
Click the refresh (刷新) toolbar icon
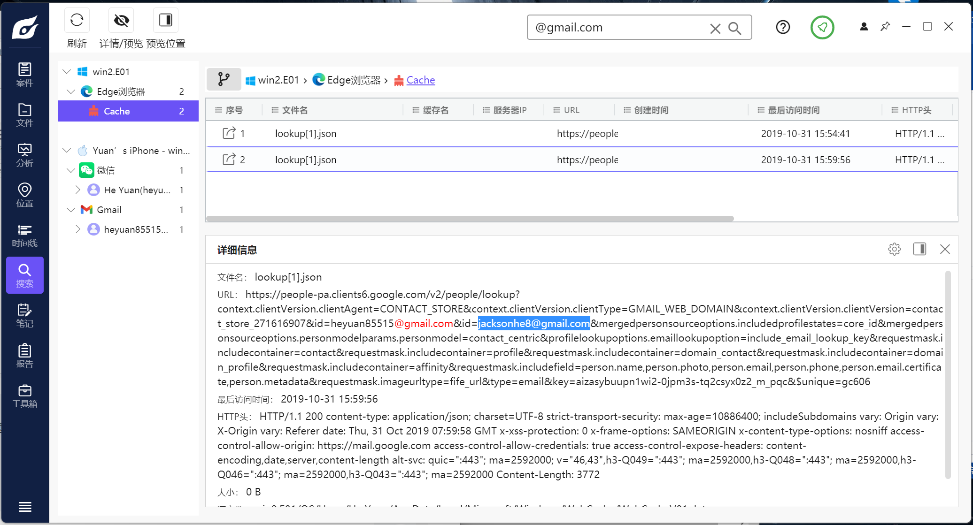click(x=77, y=20)
